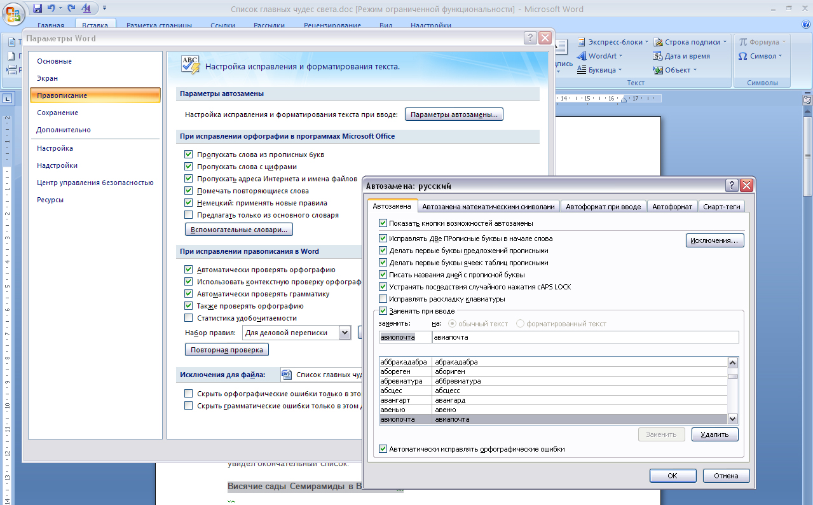Click the на replacement input field
The image size is (813, 505).
tap(585, 337)
